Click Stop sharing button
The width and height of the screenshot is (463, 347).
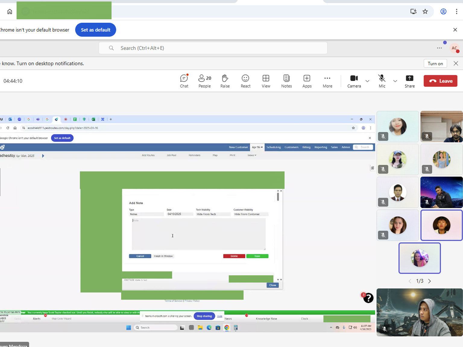coord(204,316)
